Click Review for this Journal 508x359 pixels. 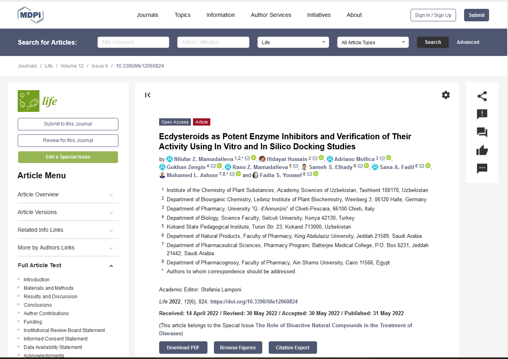tap(68, 140)
